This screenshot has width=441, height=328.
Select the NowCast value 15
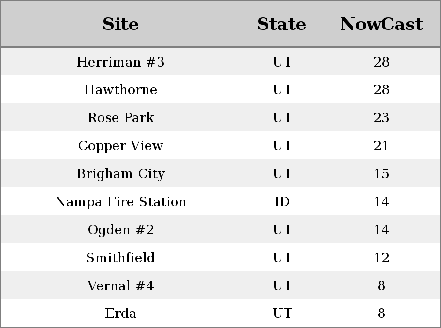point(382,173)
